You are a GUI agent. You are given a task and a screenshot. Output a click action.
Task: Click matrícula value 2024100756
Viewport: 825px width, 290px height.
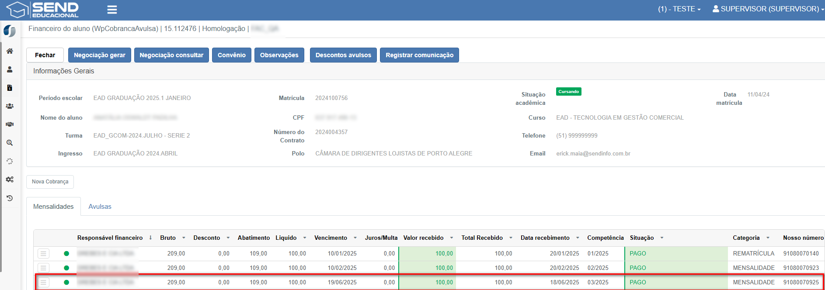pos(331,98)
